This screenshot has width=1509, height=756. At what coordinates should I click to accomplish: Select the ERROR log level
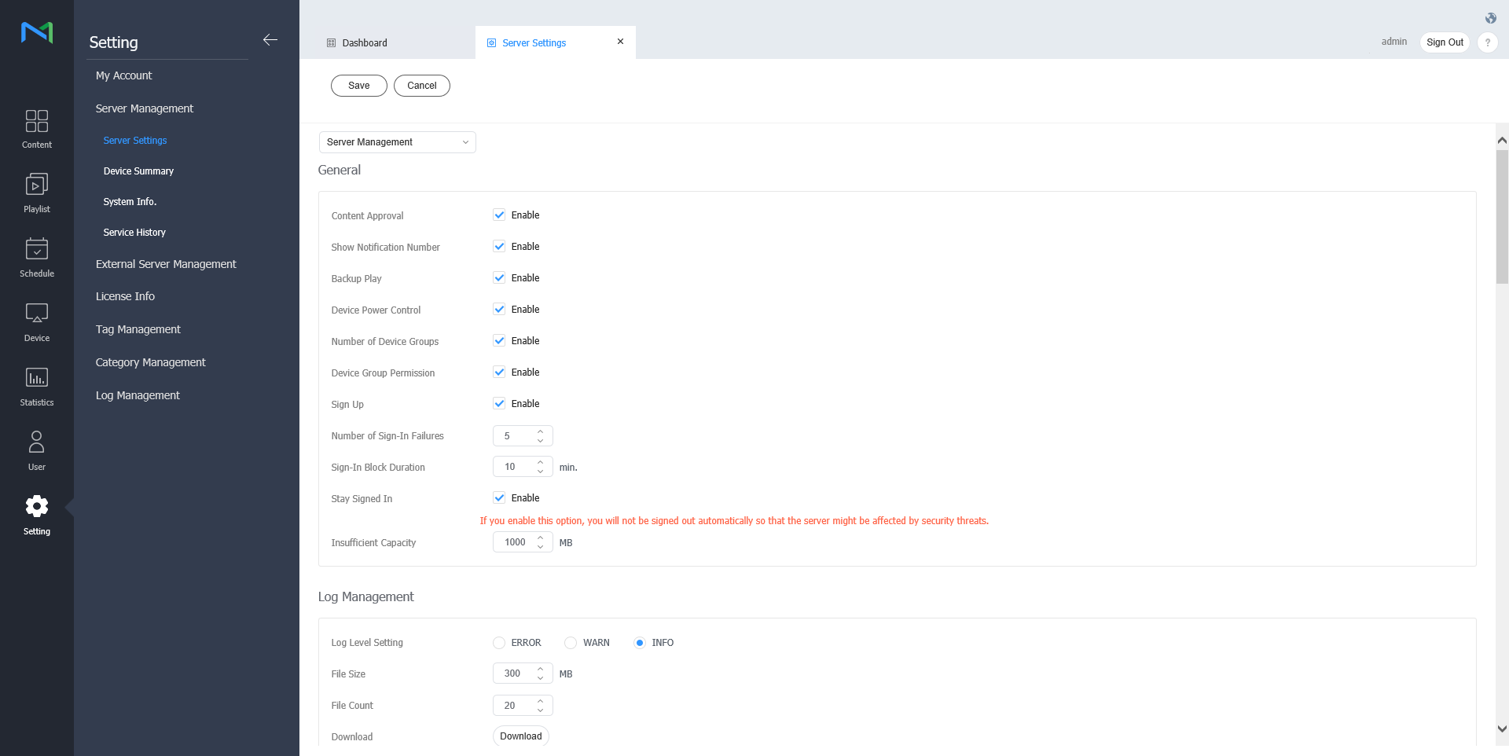point(499,643)
